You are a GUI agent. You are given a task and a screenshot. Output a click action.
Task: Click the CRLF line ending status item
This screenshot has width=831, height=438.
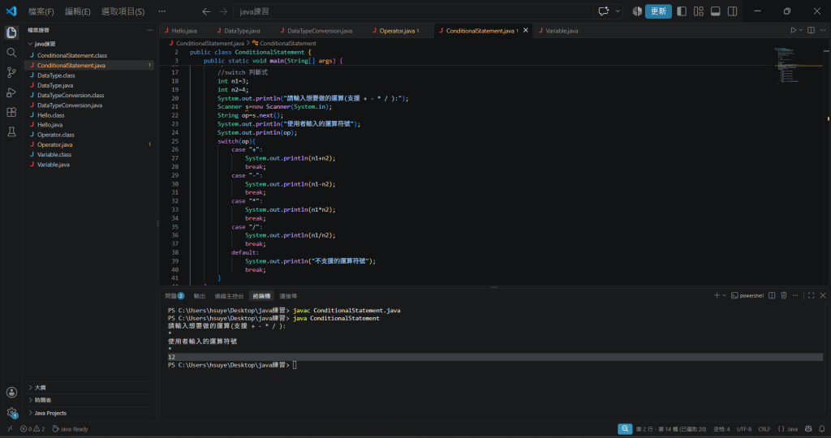764,429
